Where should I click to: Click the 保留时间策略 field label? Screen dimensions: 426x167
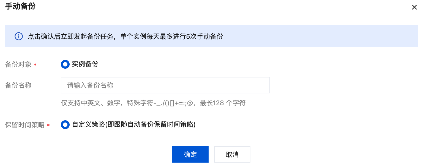pos(25,125)
